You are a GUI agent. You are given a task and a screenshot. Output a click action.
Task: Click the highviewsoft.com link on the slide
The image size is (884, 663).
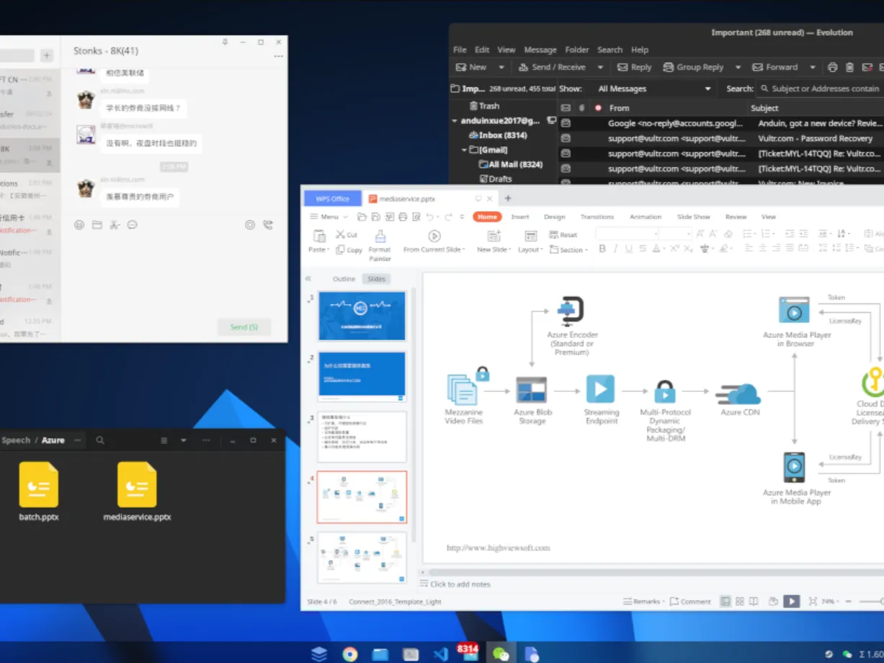click(x=488, y=547)
